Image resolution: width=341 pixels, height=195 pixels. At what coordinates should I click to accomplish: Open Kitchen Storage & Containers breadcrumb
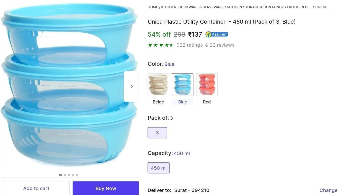tap(256, 7)
